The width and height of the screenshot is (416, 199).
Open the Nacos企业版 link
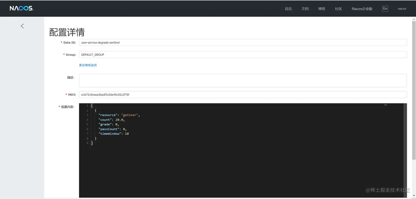362,9
